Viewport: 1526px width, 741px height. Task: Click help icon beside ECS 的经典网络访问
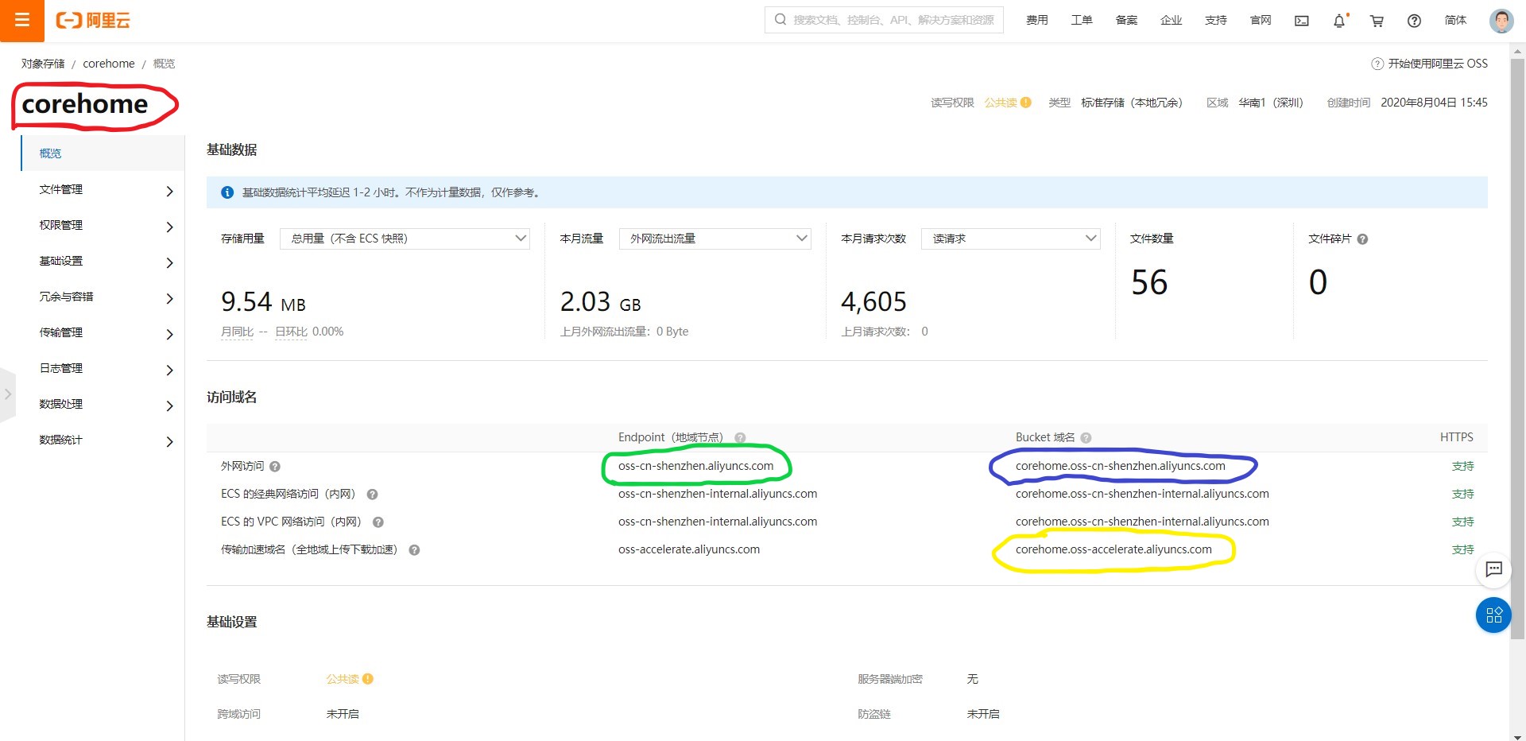(x=372, y=495)
